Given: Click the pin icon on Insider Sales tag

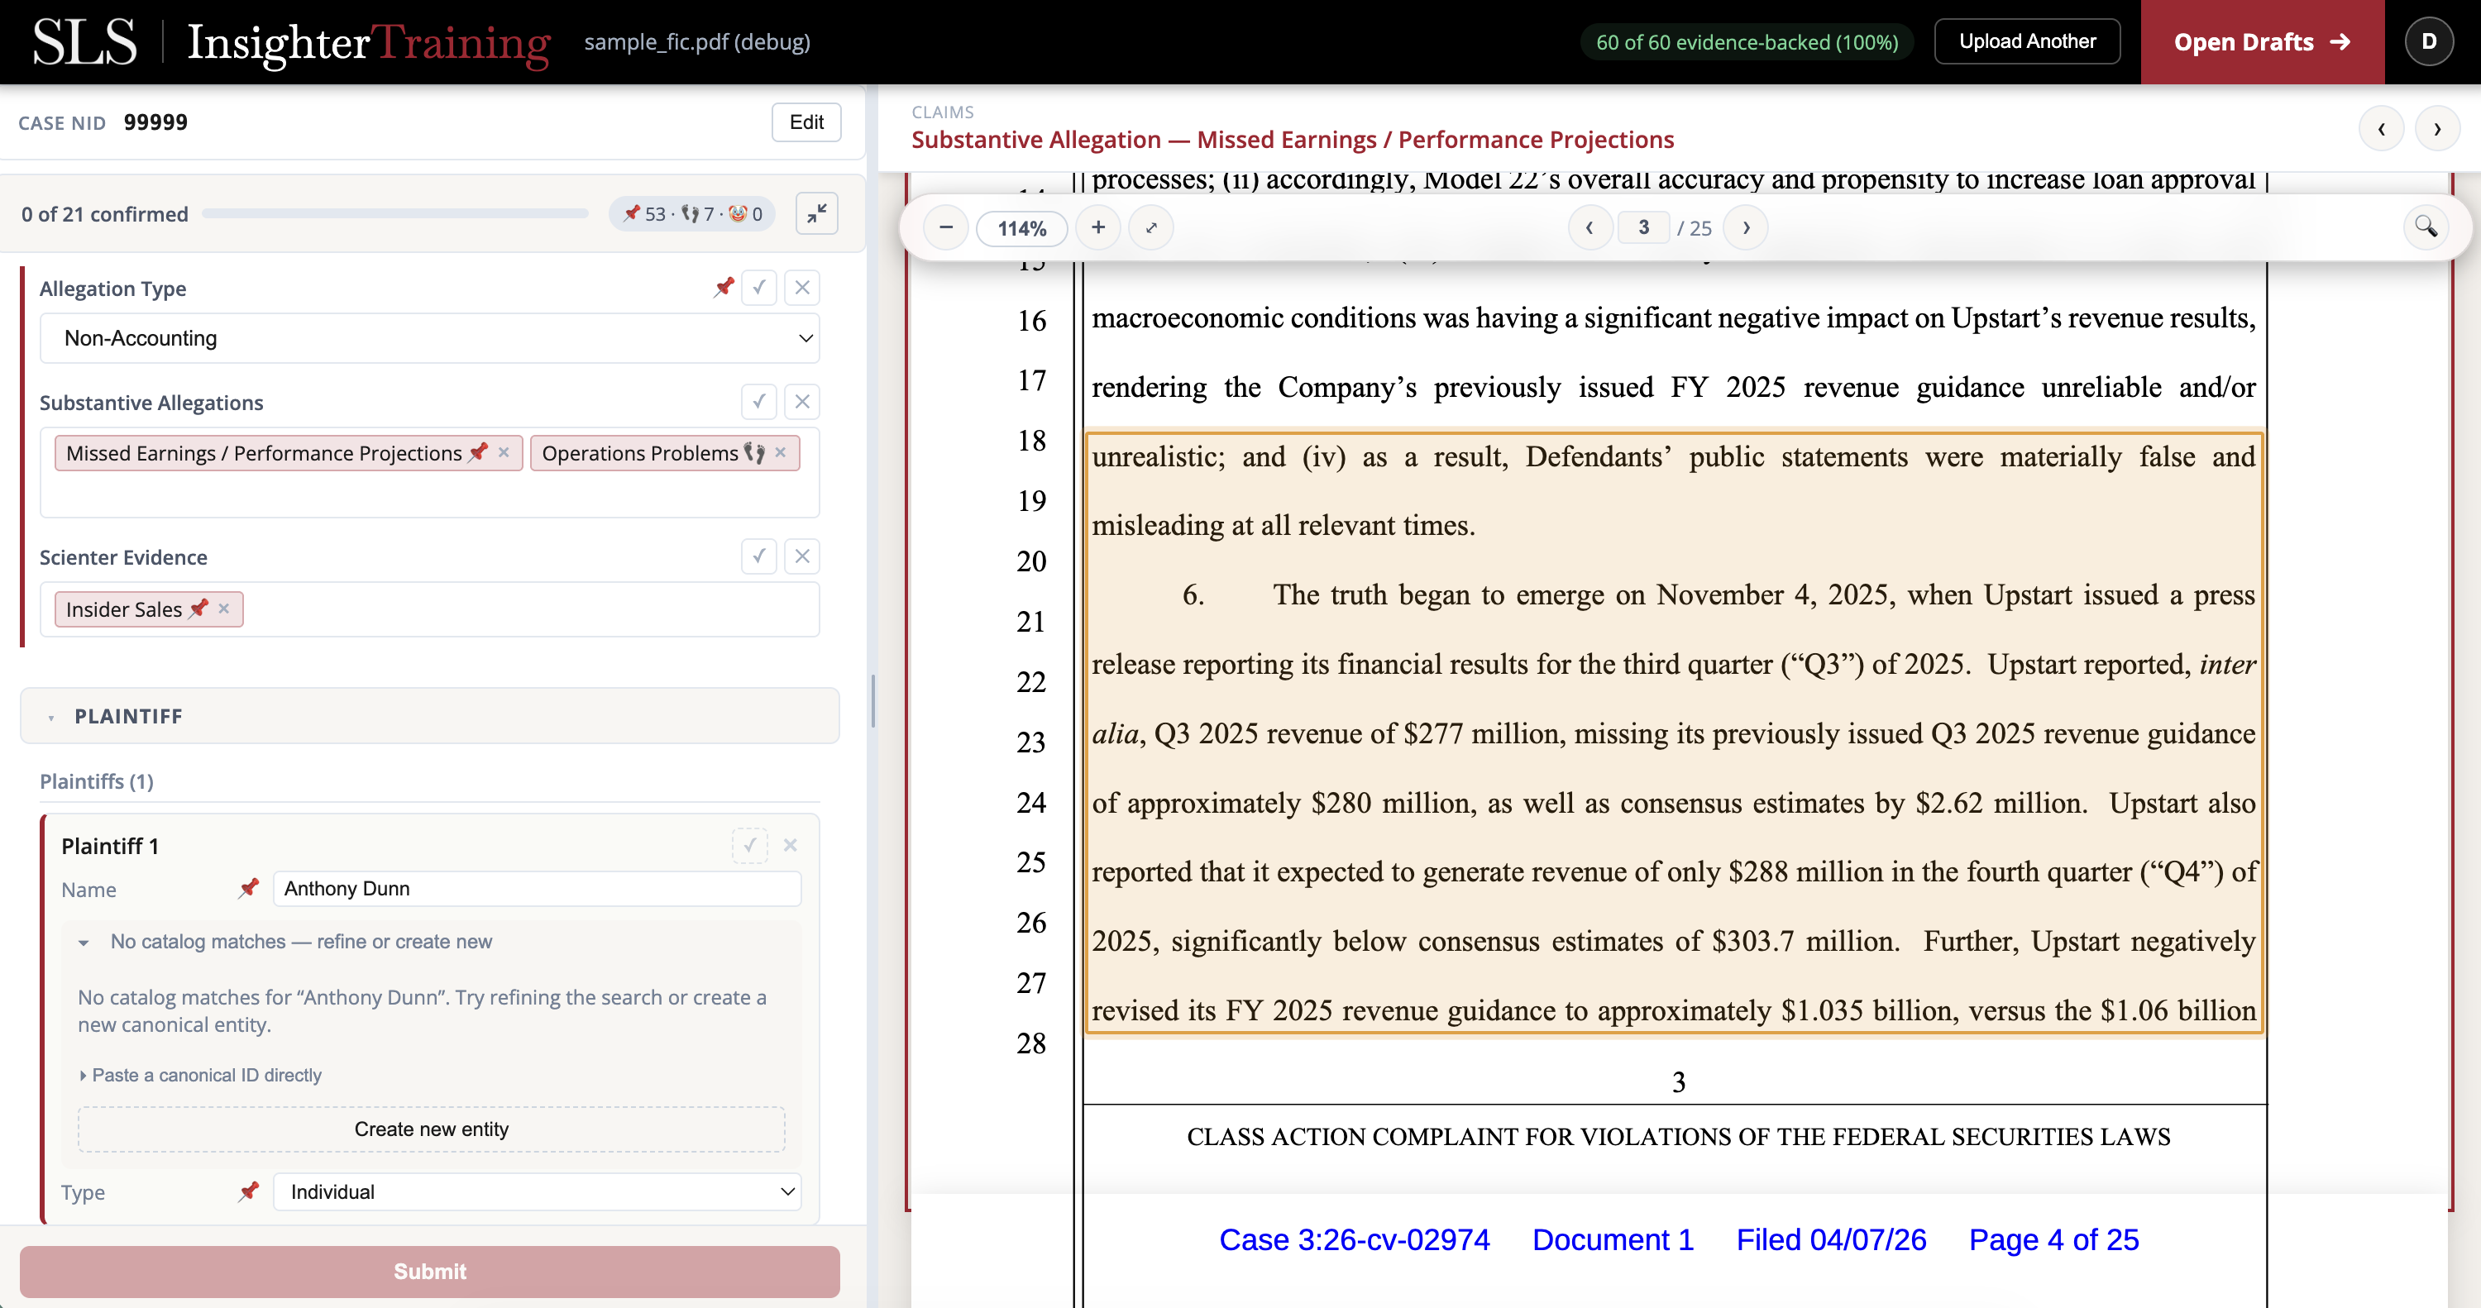Looking at the screenshot, I should coord(198,609).
